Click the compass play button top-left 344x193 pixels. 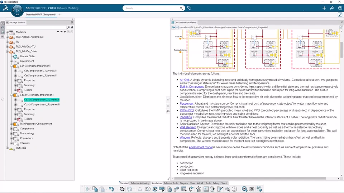(17, 10)
